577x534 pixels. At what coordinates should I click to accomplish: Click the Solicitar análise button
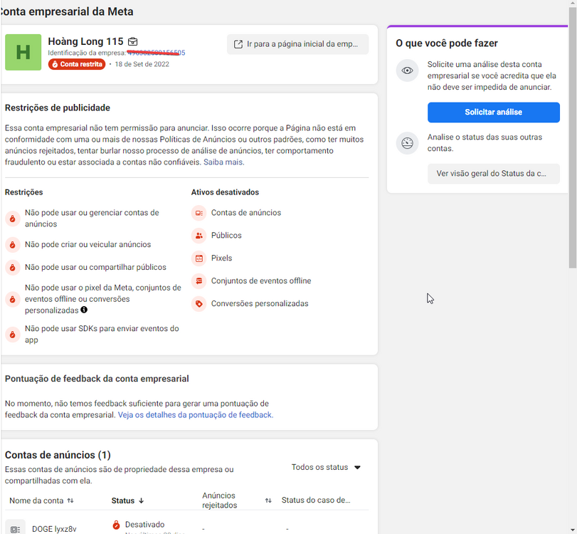coord(494,112)
